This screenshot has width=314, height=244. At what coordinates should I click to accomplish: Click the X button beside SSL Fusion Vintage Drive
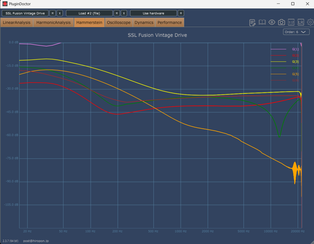click(x=60, y=13)
